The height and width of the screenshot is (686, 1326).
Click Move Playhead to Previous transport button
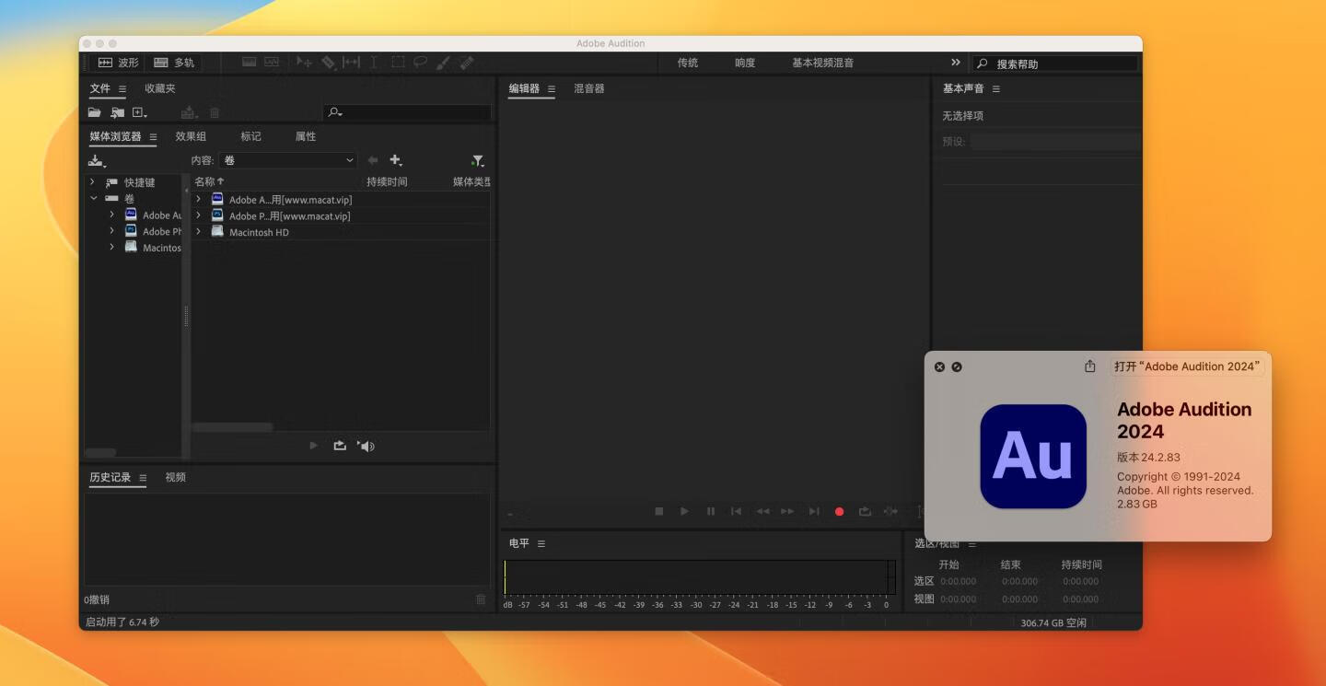click(x=736, y=511)
